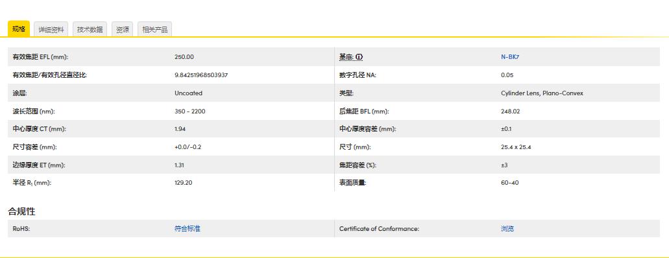Click the 1.94 center thickness value
Image resolution: width=669 pixels, height=258 pixels.
click(x=180, y=129)
